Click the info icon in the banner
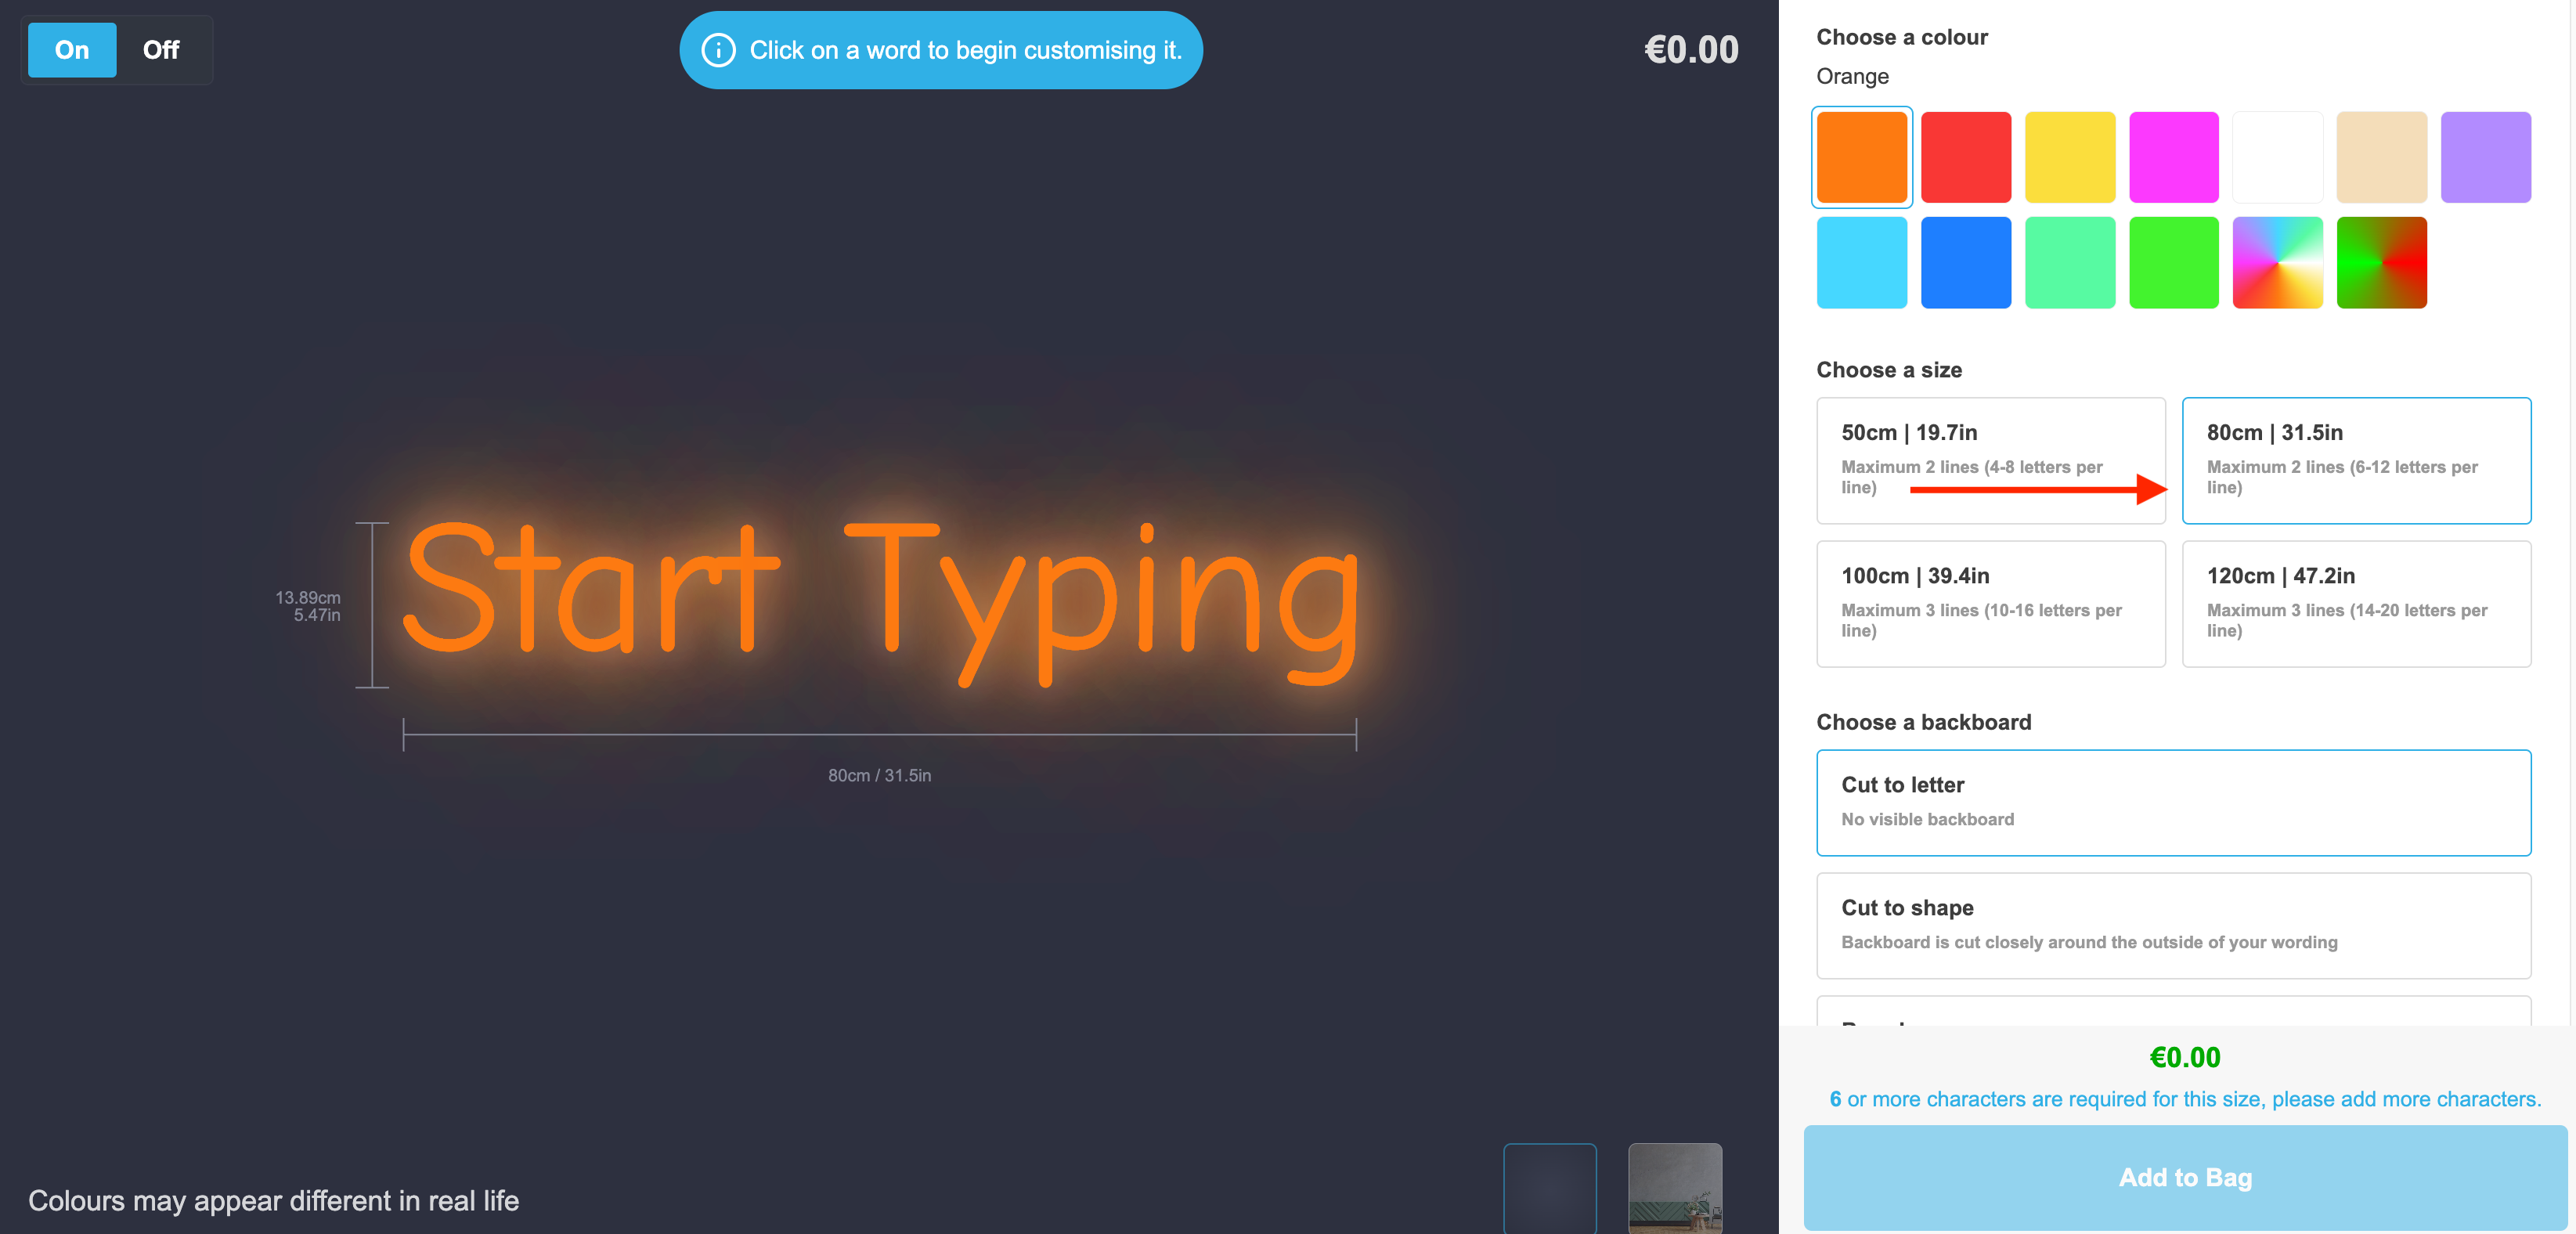Viewport: 2576px width, 1234px height. [x=718, y=50]
